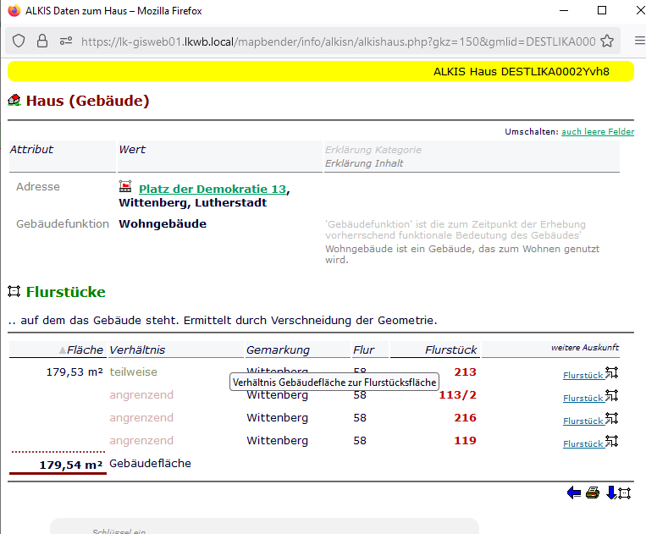Click the address icon beside Platz der Demokratie
This screenshot has height=534, width=646.
[x=126, y=187]
